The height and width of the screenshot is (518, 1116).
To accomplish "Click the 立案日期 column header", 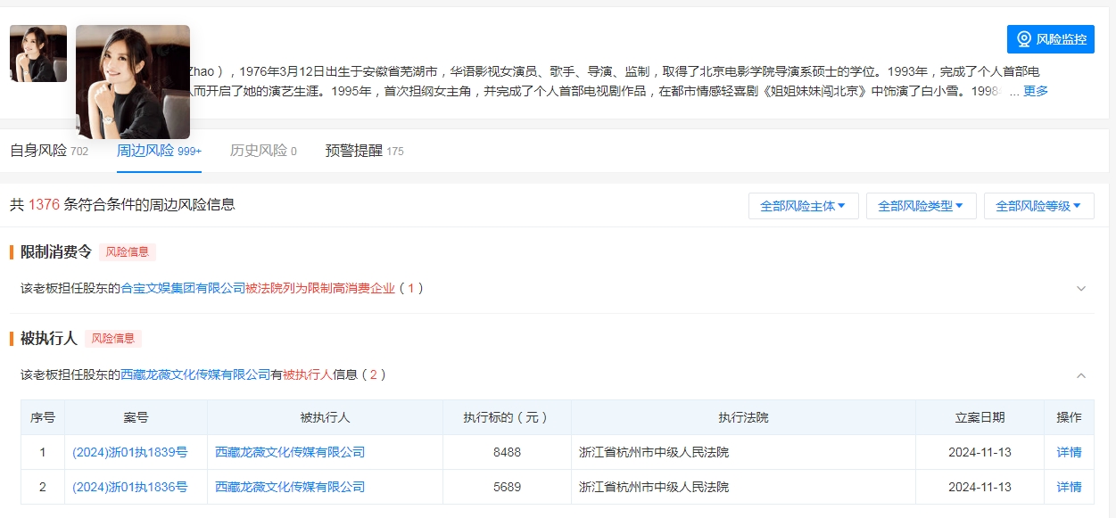I will click(980, 417).
